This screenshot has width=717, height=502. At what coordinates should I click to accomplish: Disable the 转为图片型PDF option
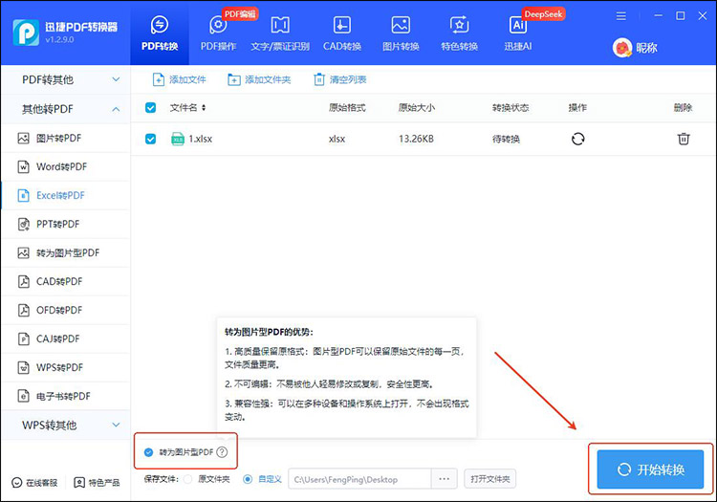tap(148, 451)
